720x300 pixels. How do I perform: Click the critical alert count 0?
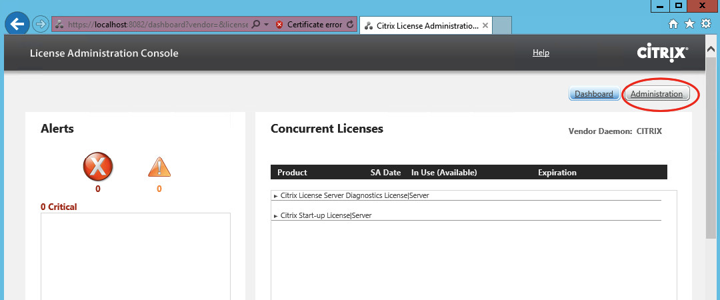[x=98, y=189]
